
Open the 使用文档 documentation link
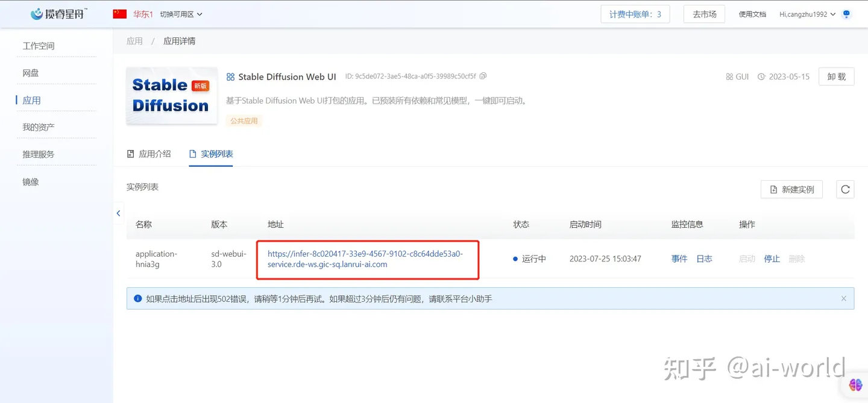click(752, 14)
